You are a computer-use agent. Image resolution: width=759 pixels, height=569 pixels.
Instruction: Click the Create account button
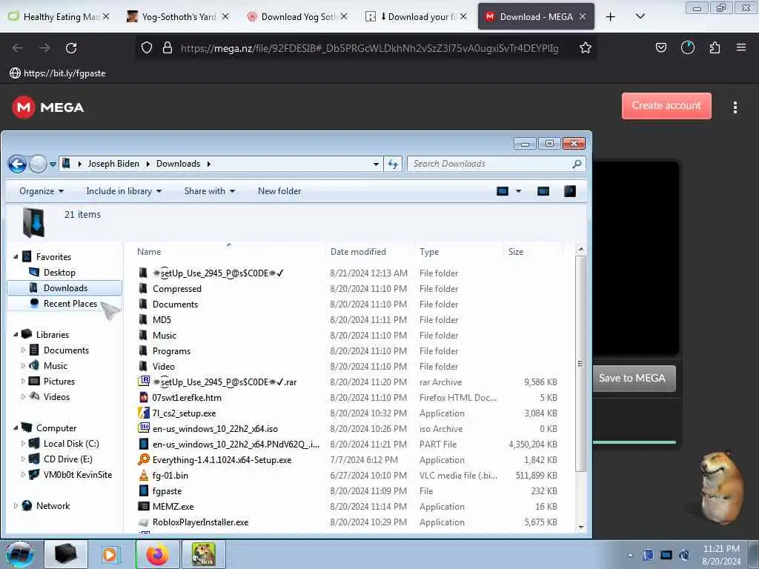[666, 105]
